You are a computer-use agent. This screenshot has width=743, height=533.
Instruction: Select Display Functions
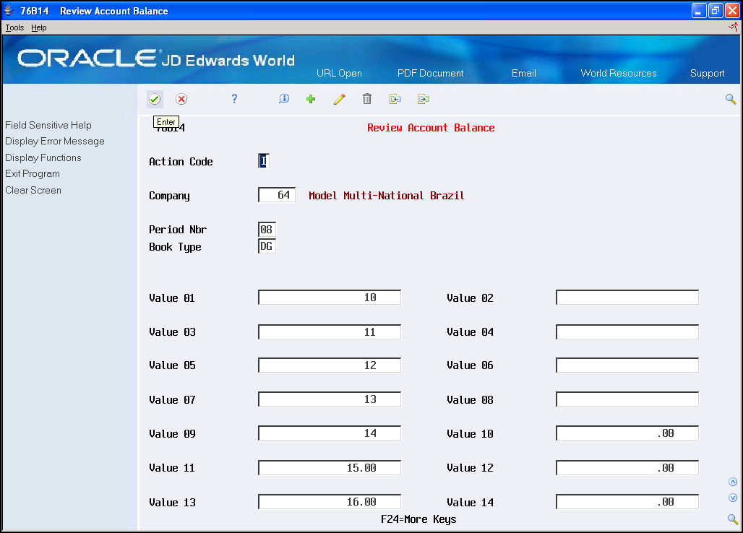(x=43, y=157)
